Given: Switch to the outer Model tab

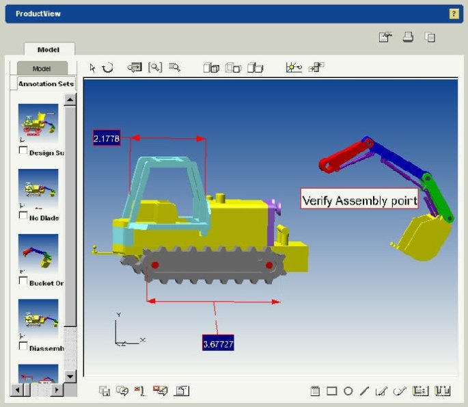Looking at the screenshot, I should [x=49, y=49].
